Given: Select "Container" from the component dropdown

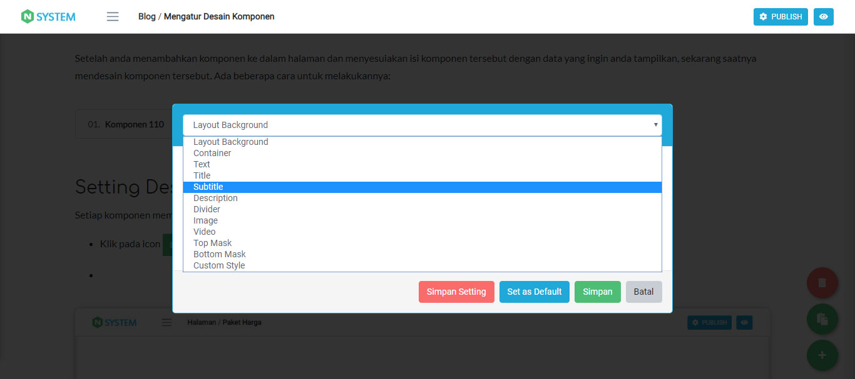Looking at the screenshot, I should 212,152.
